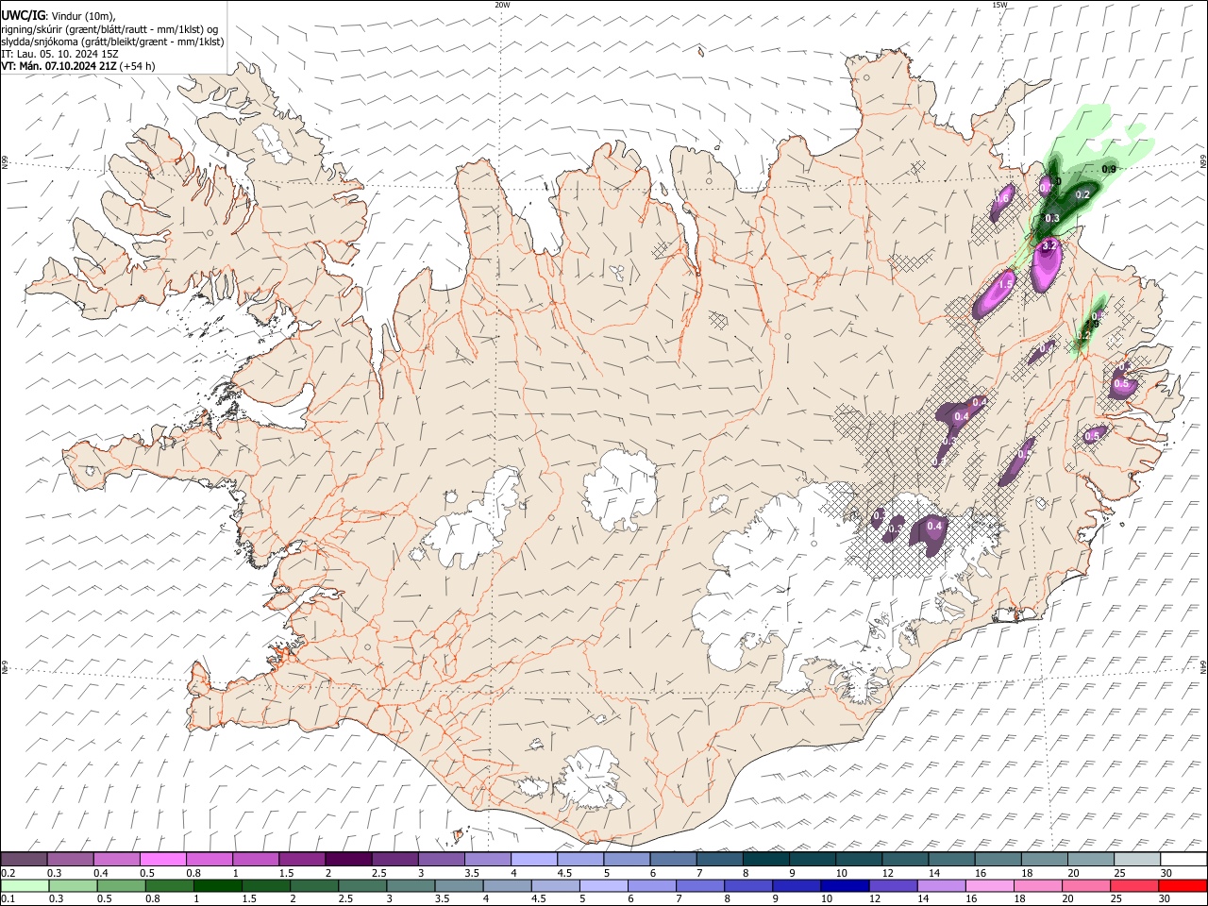This screenshot has width=1208, height=906.
Task: Click the white 30 snow-scale swatch
Action: click(x=1183, y=860)
